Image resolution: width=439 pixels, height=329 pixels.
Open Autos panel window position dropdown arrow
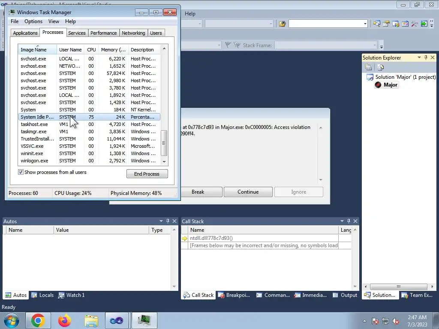tap(161, 221)
